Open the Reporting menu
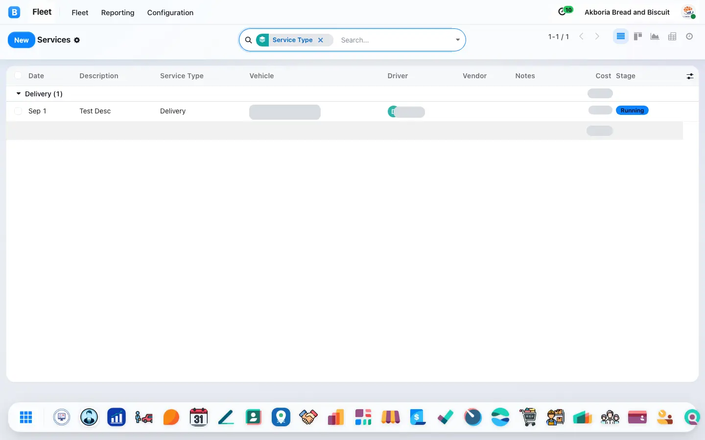This screenshot has width=705, height=440. click(117, 13)
